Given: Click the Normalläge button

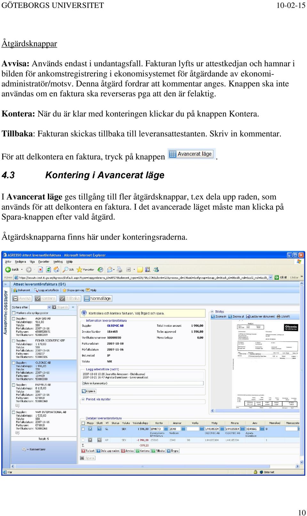Looking at the screenshot, I should tap(98, 299).
